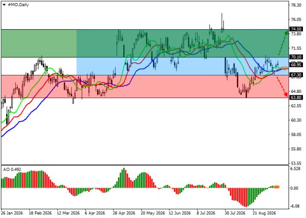
Task: Click the 55.80 price axis value
Action: pyautogui.click(x=296, y=149)
